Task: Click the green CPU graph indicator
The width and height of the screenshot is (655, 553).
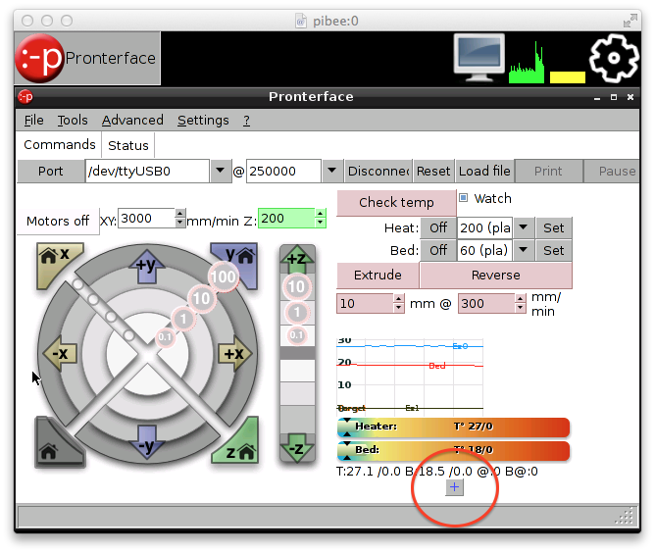Action: [527, 63]
